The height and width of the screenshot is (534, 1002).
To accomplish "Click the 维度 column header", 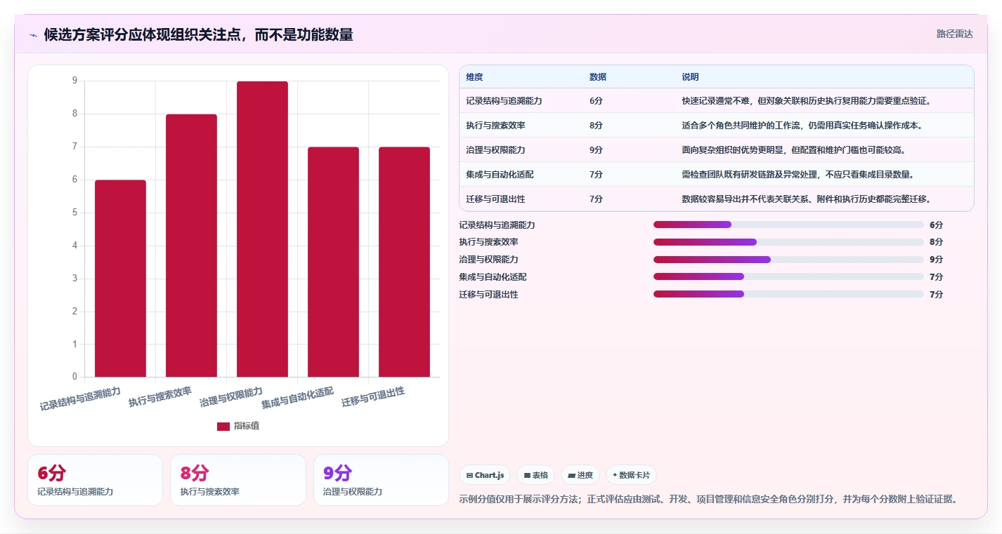I will pyautogui.click(x=474, y=77).
